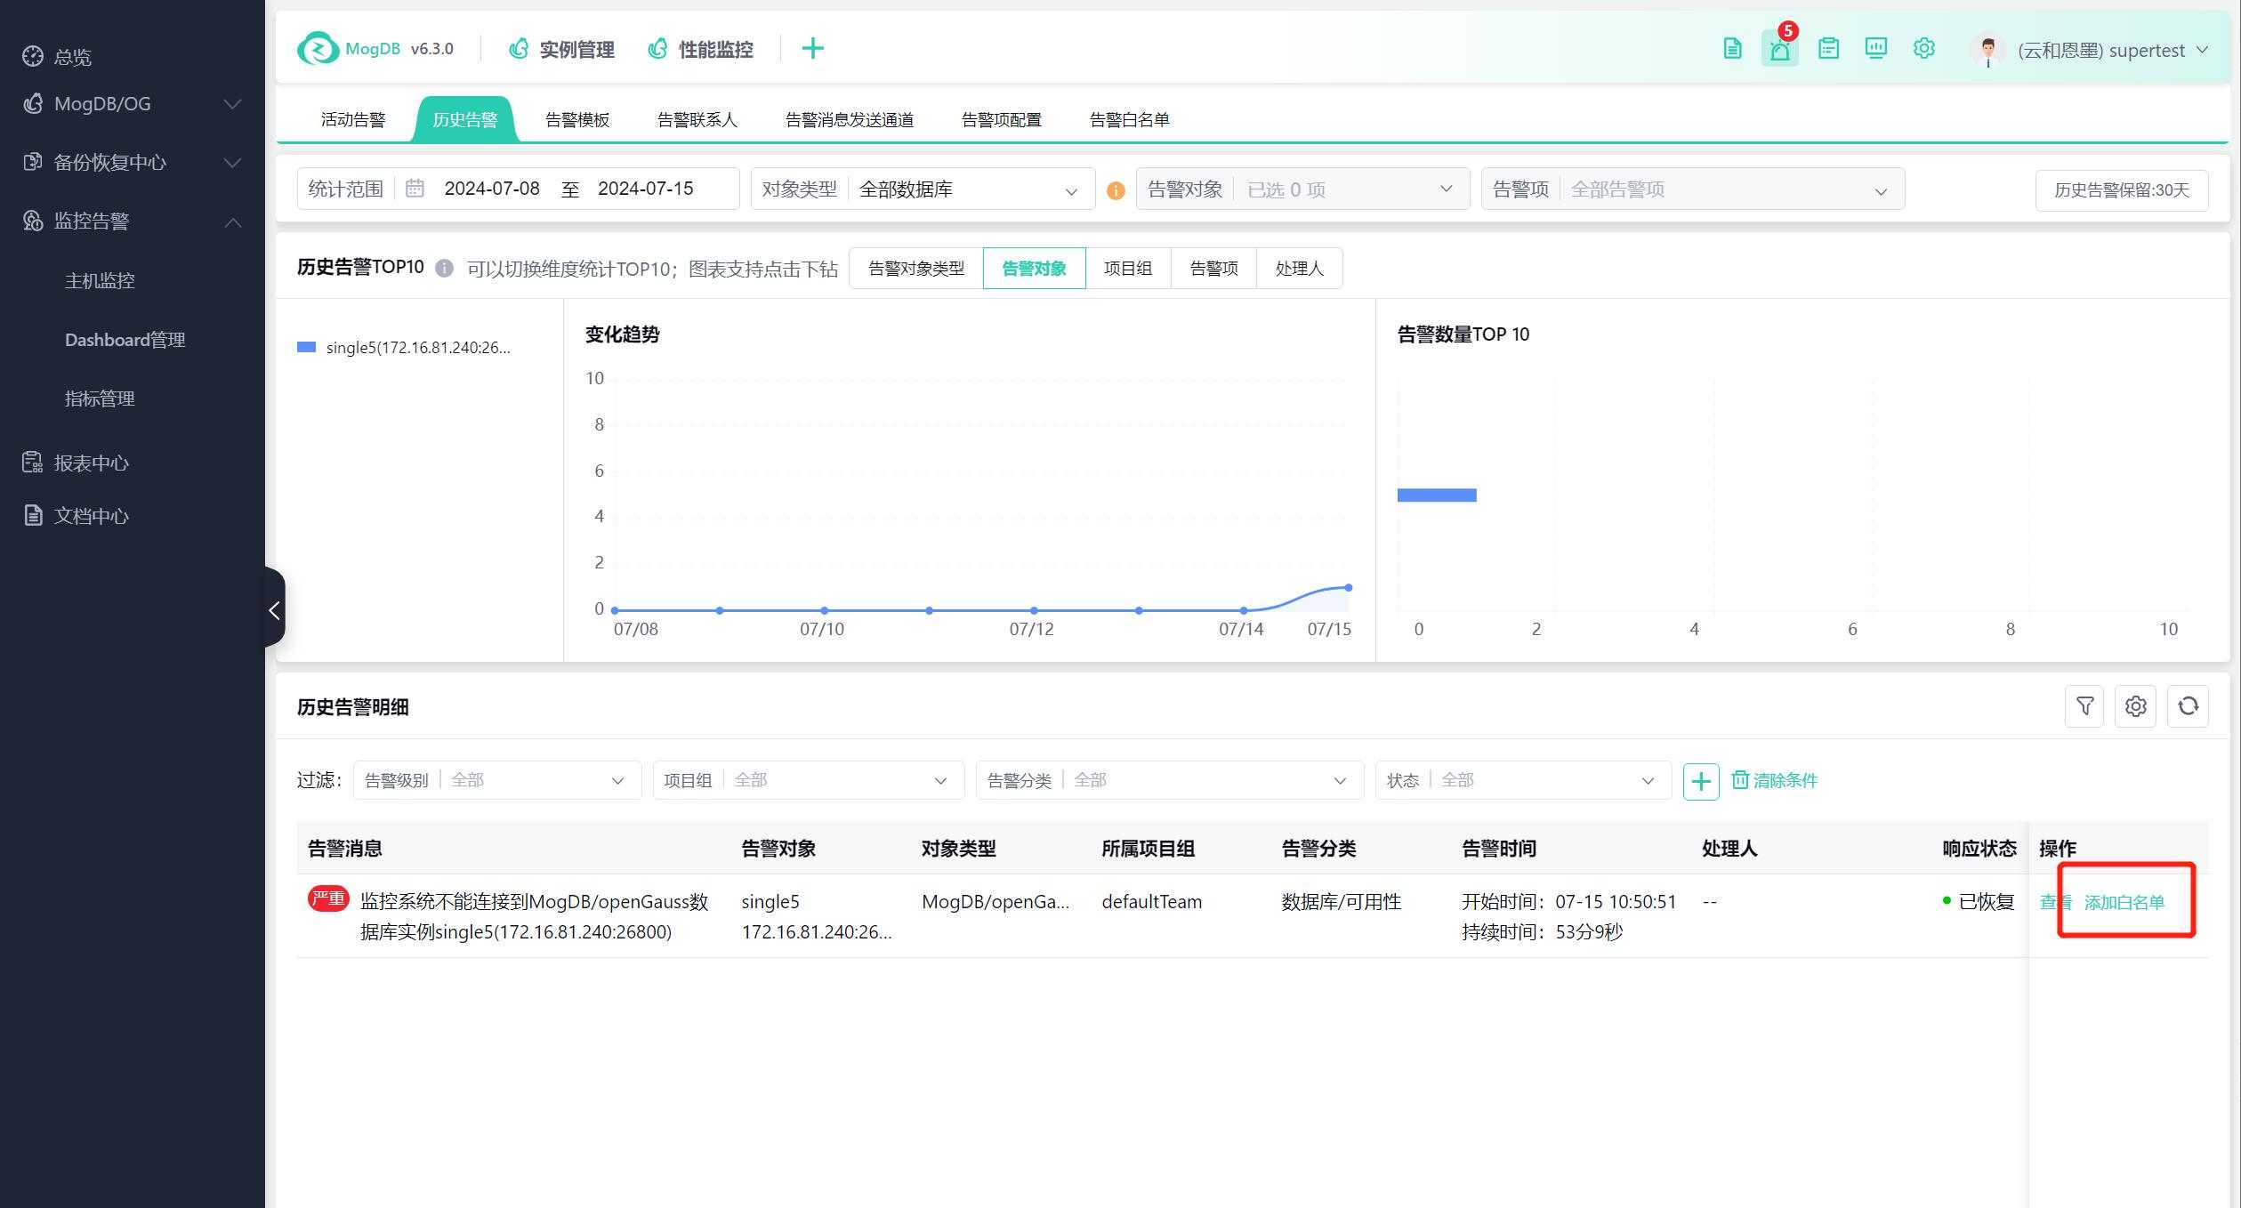
Task: Collapse the 监控告警 sidebar menu
Action: (x=132, y=221)
